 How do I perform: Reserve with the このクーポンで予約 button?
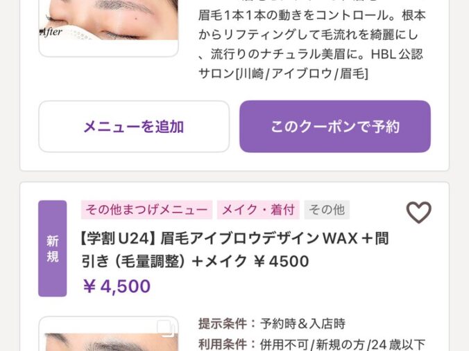point(335,127)
